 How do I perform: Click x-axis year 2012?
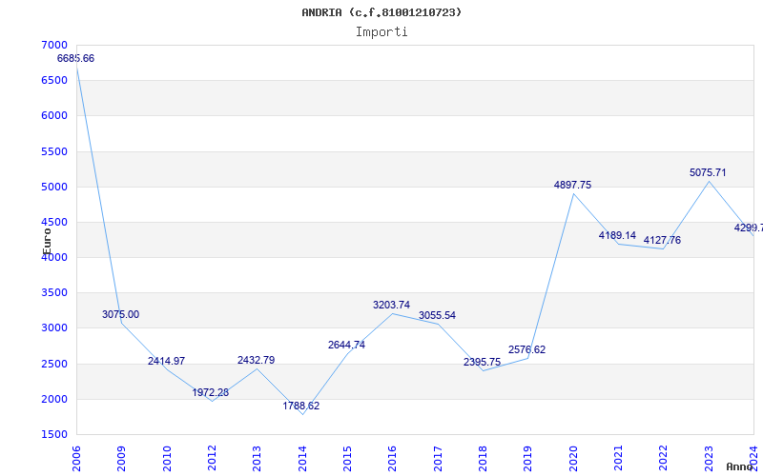[x=212, y=459]
